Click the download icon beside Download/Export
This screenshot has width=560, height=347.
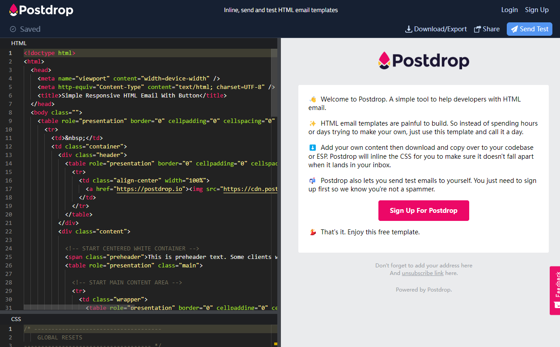coord(408,29)
